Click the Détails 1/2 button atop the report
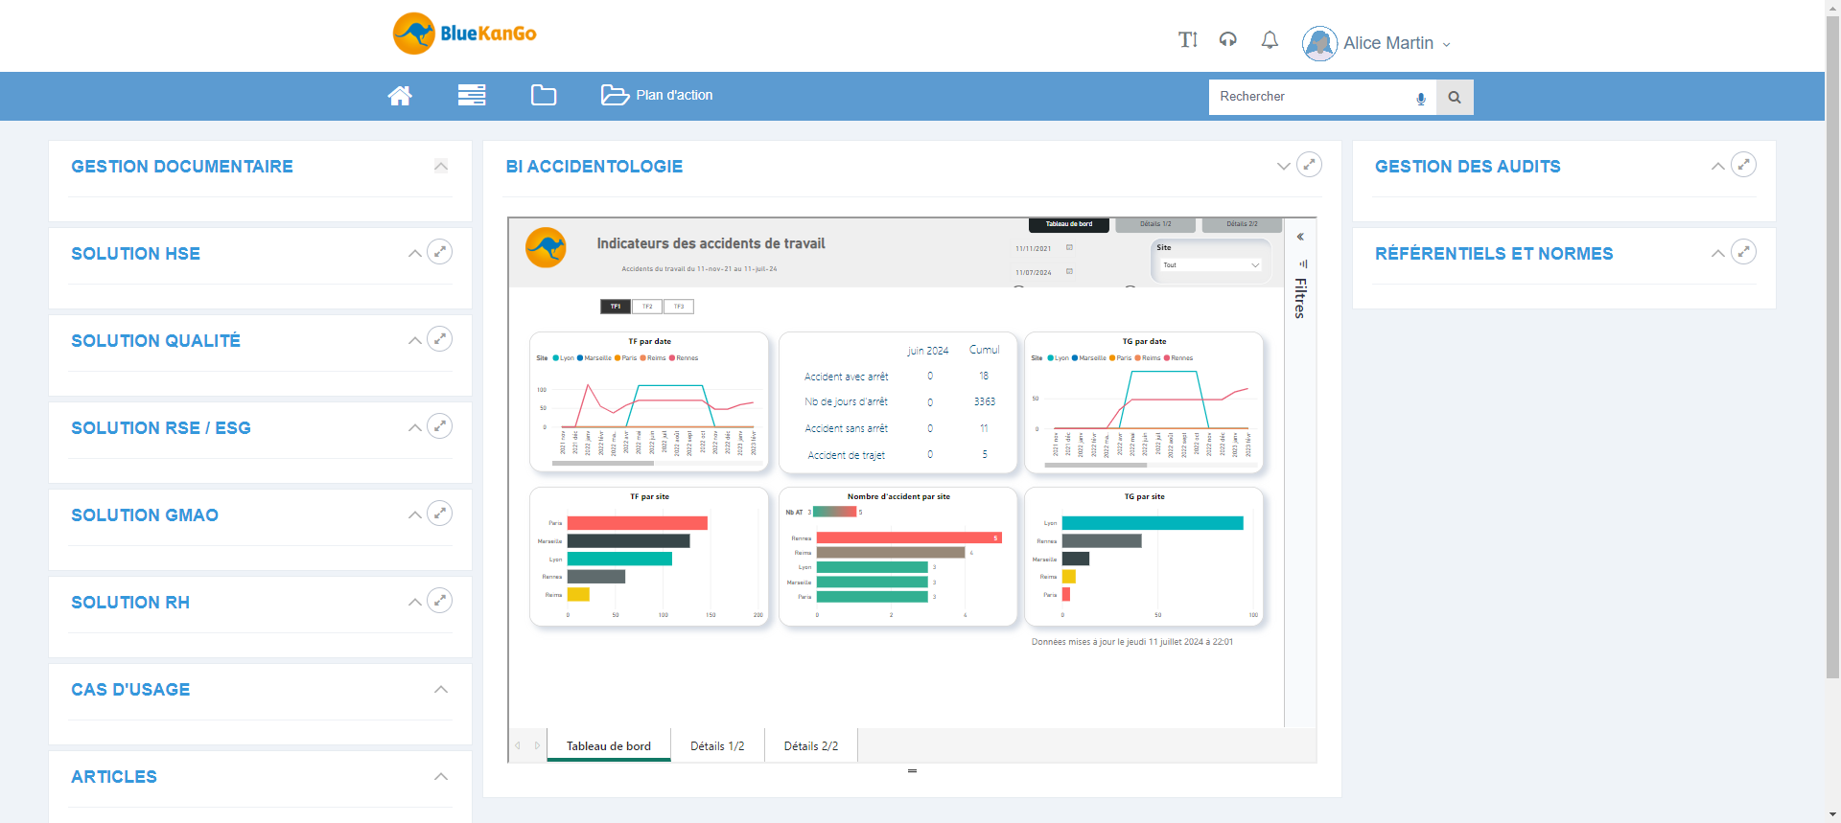The height and width of the screenshot is (823, 1841). click(1155, 224)
